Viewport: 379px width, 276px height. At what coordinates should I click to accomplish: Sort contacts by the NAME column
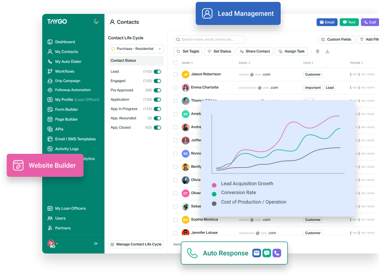point(187,63)
